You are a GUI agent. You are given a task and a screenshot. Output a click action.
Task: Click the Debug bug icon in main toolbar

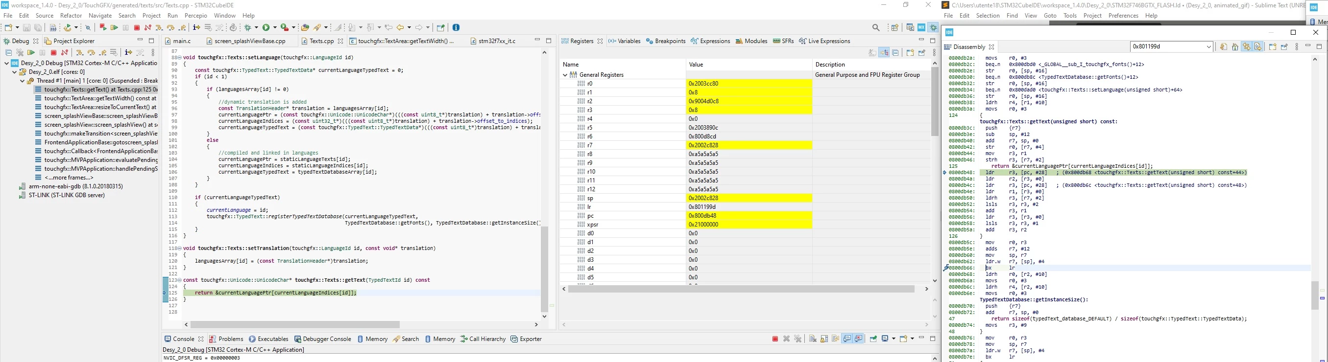tap(248, 28)
